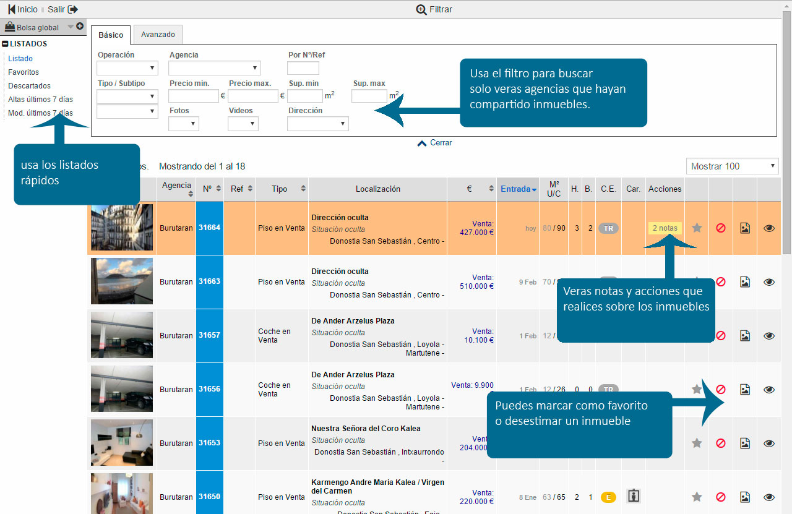
Task: Discard property 31657 with red icon
Action: [721, 335]
